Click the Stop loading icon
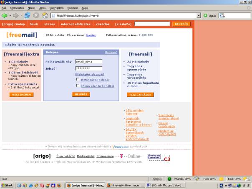The width and height of the screenshot is (252, 189). [36, 15]
